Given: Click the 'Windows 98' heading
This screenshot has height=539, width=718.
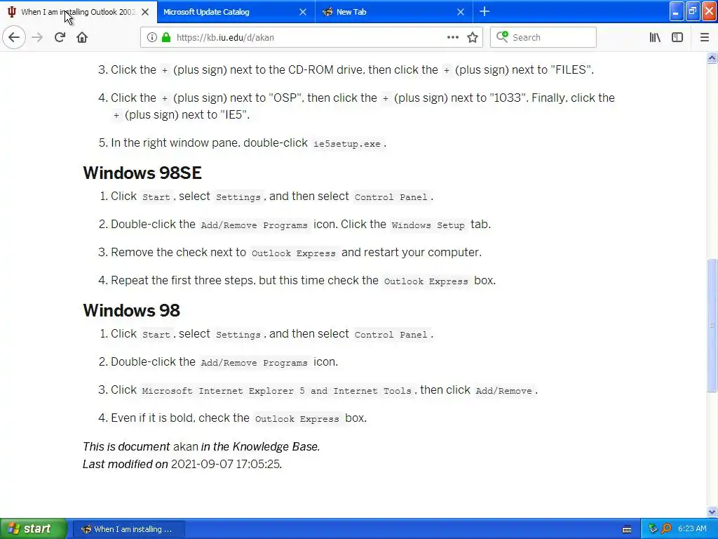Looking at the screenshot, I should [x=131, y=310].
